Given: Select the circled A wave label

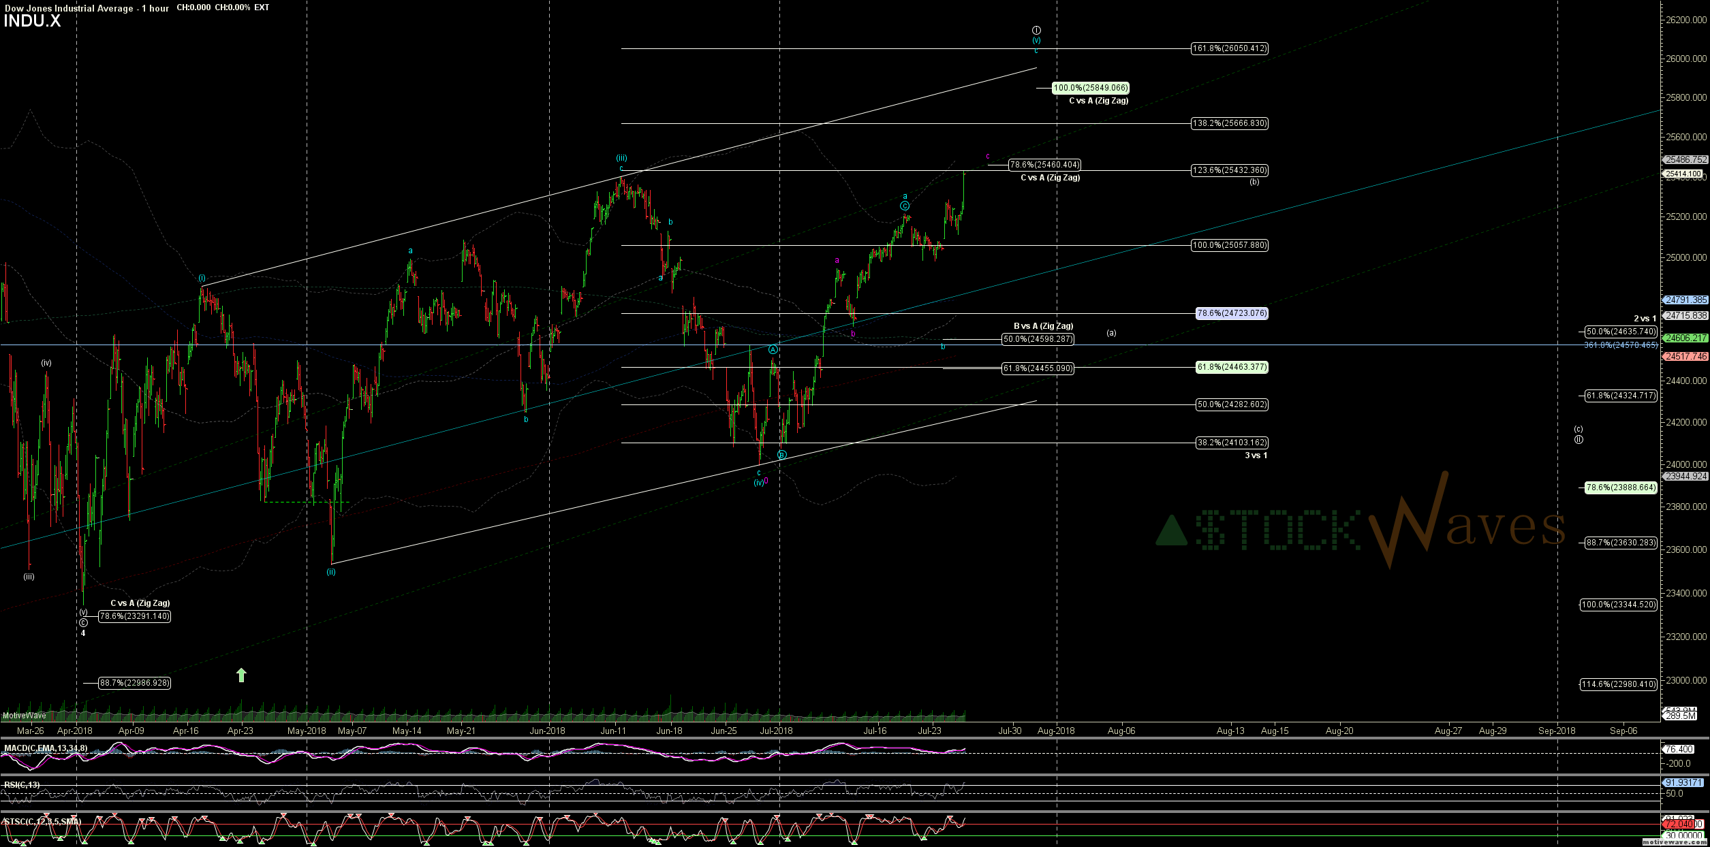Looking at the screenshot, I should (x=773, y=349).
